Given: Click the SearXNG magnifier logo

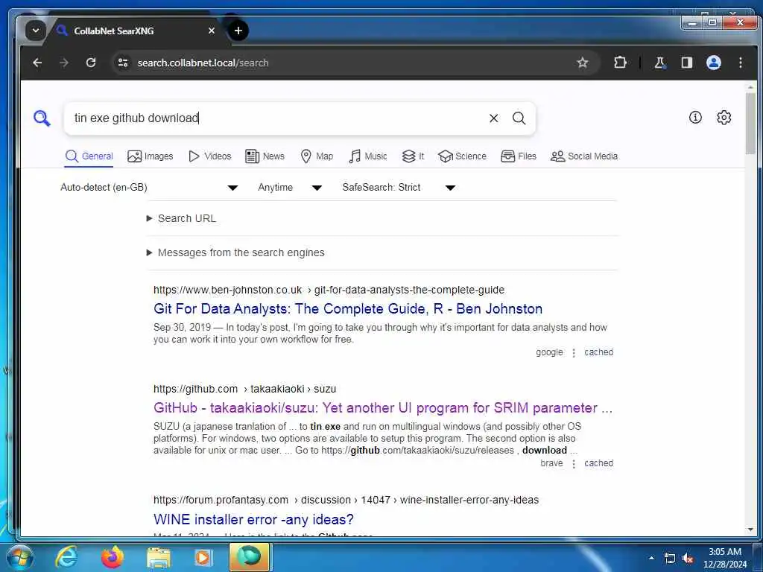Looking at the screenshot, I should 42,118.
